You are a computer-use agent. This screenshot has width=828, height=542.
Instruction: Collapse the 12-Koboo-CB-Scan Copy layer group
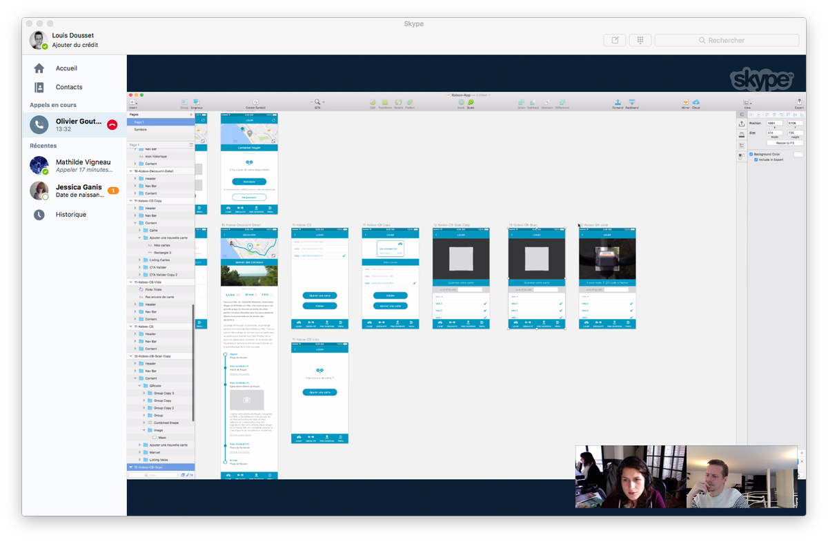tap(130, 356)
